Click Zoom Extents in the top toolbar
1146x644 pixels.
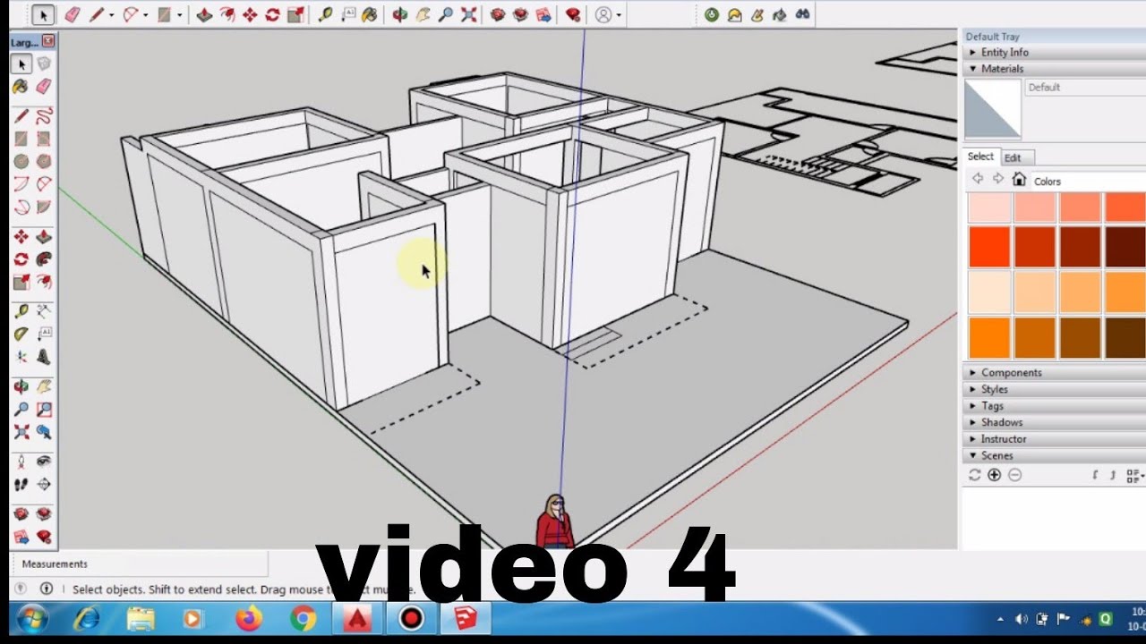click(x=468, y=14)
